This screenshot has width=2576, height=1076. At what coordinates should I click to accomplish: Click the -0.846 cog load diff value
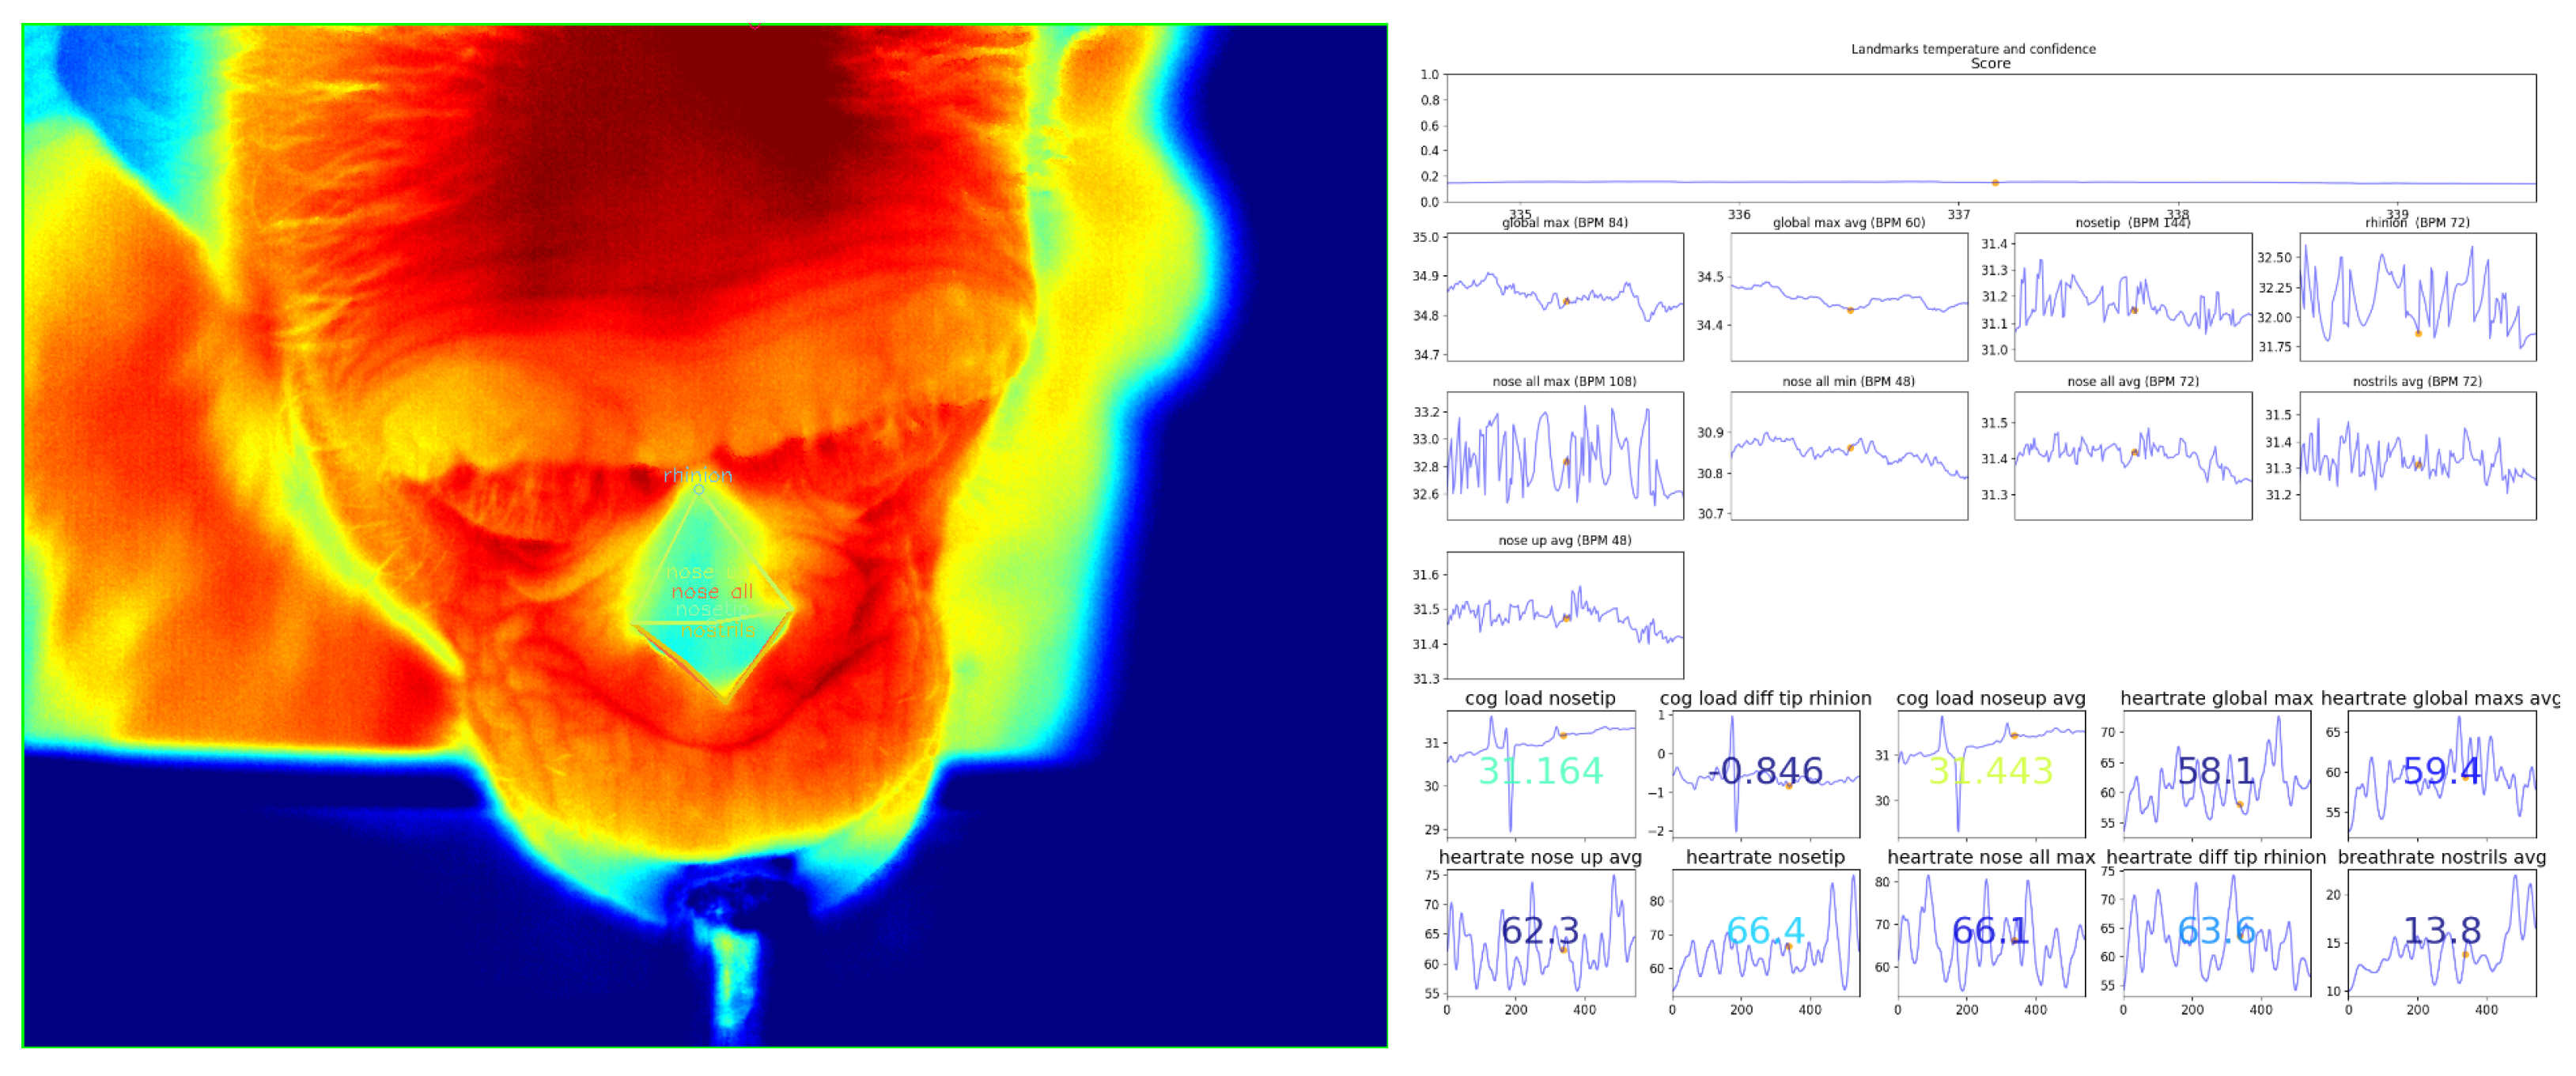click(x=1765, y=772)
